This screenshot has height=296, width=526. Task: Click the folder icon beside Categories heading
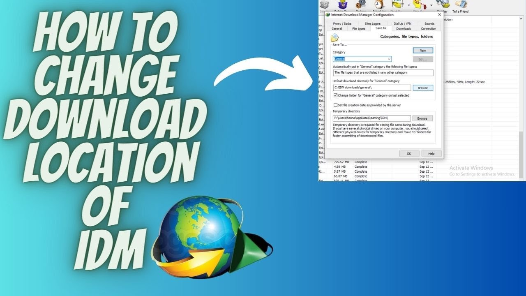[x=335, y=38]
